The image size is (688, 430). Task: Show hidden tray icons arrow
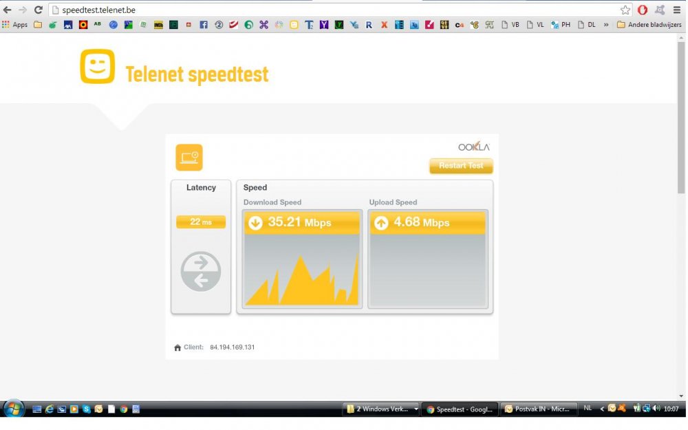point(602,409)
